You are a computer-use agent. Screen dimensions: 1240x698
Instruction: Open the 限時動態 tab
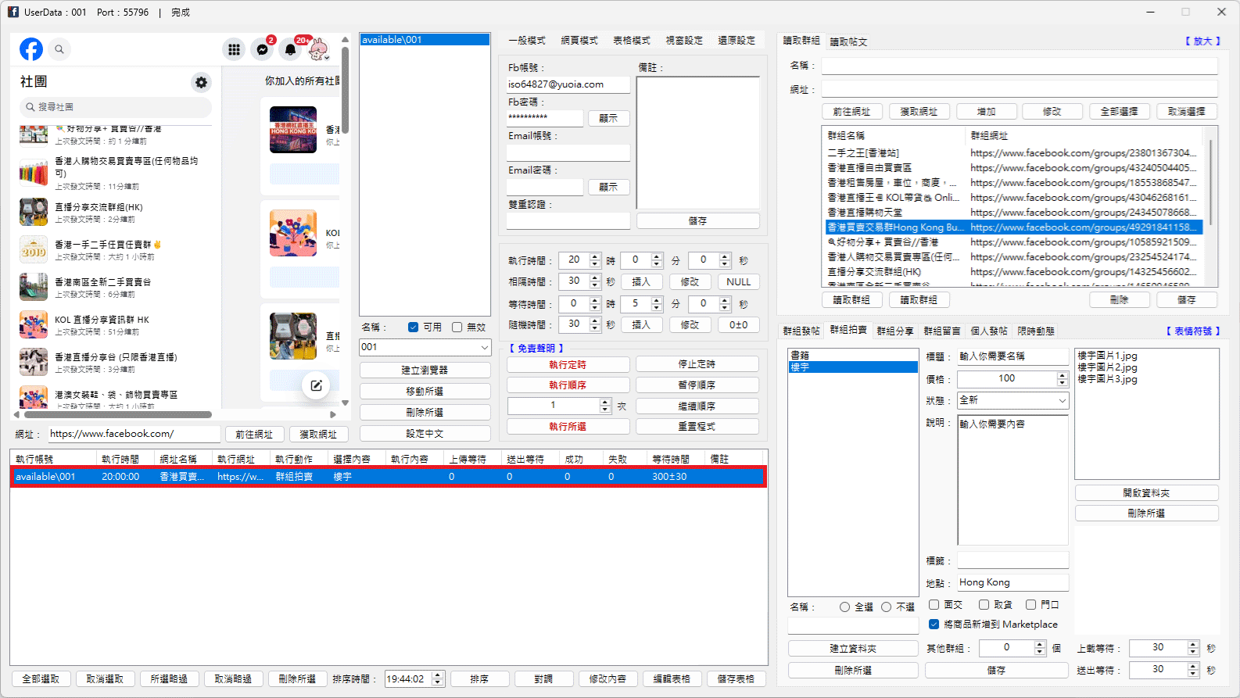pos(1036,331)
